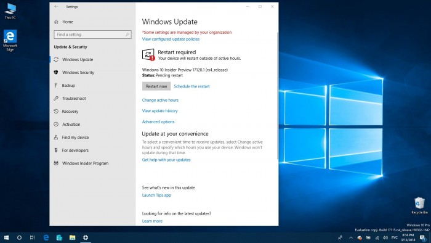Screen dimensions: 431x243
Task: Open the Windows Start menu
Action: pos(6,237)
